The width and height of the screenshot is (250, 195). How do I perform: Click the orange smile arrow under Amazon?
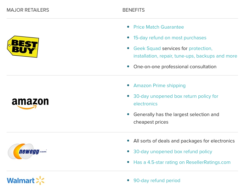[x=27, y=107]
